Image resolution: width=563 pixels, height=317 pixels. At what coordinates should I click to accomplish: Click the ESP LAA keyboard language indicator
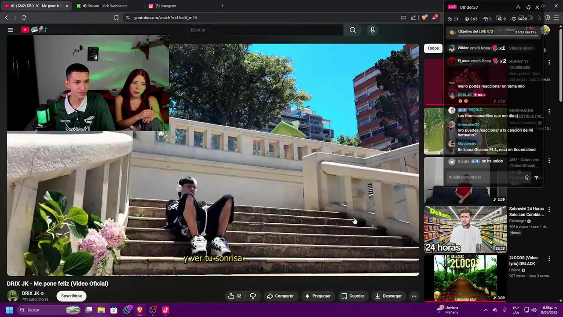pyautogui.click(x=516, y=310)
